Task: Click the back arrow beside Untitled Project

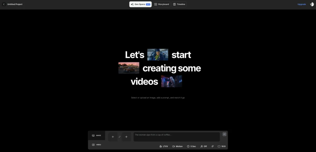Action: (x=4, y=4)
